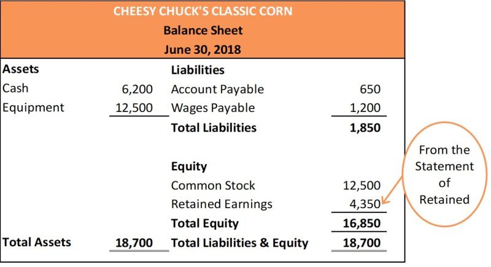Click the Total Assets value 18,700

click(x=133, y=243)
